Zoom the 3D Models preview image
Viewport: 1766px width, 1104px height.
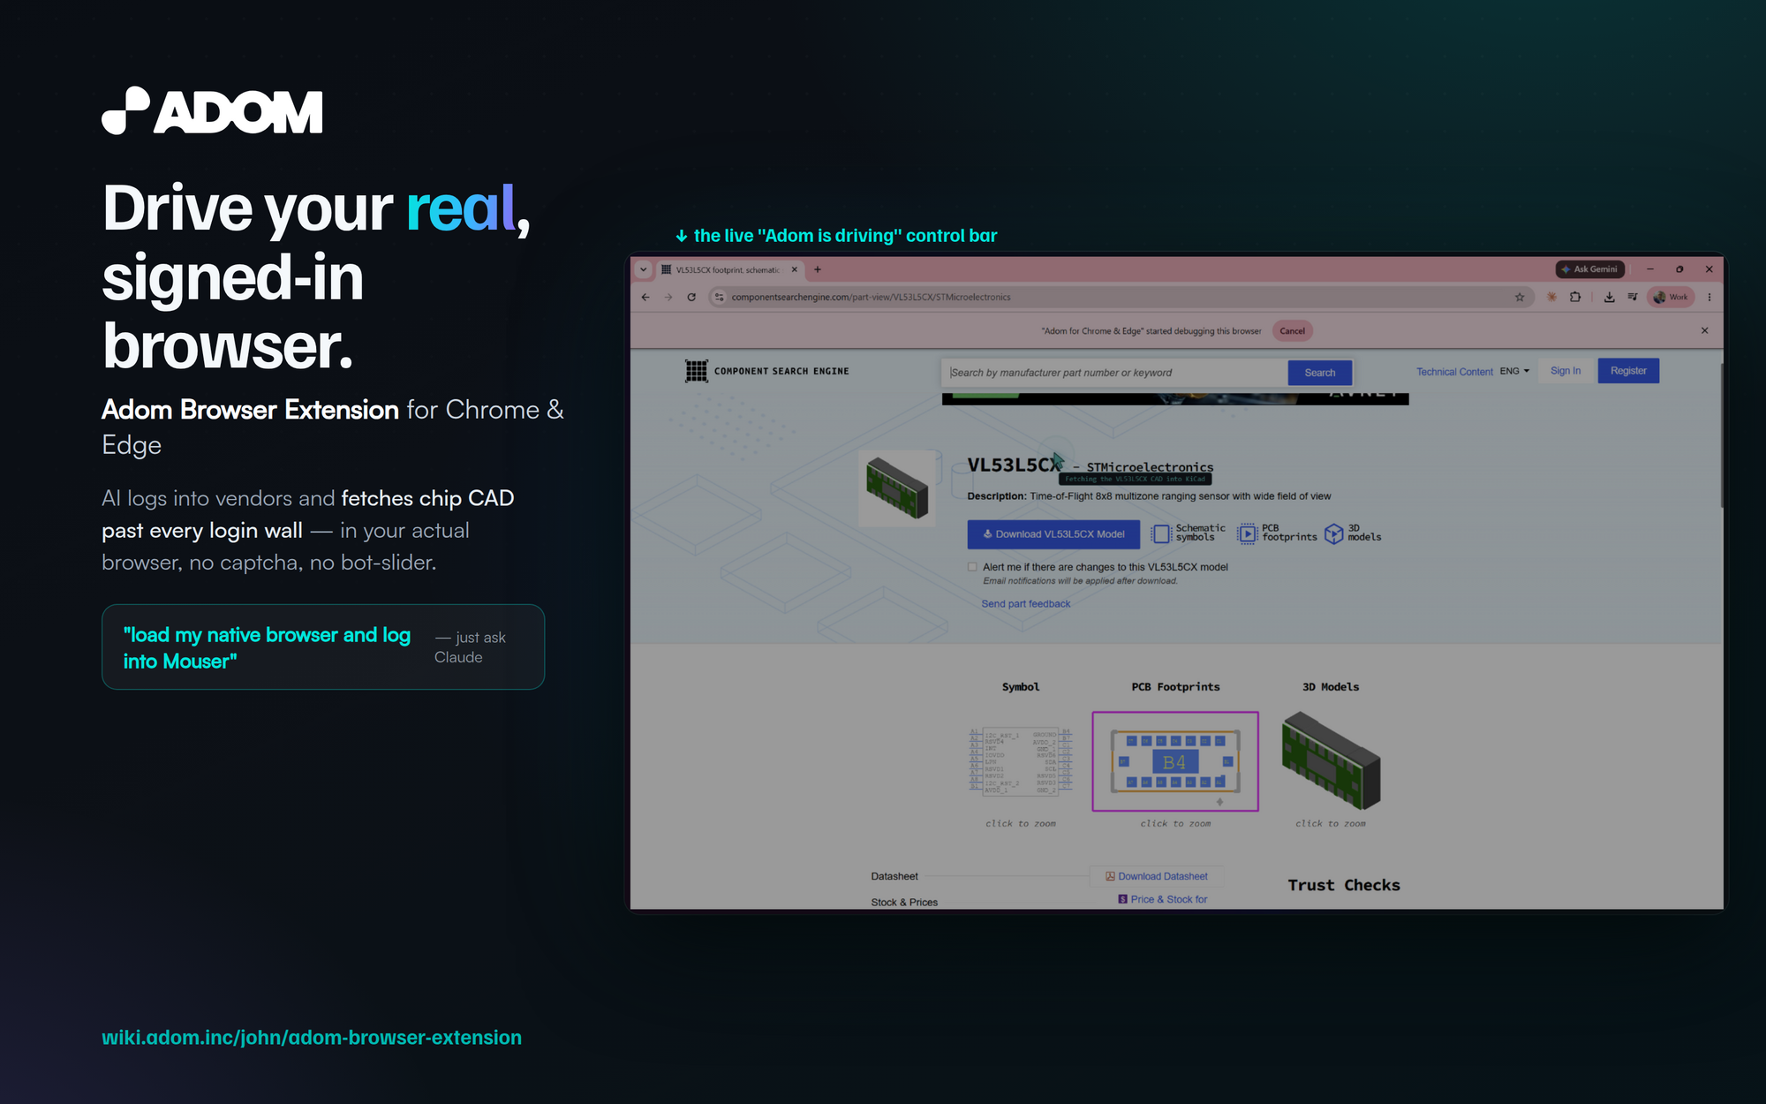[1331, 761]
